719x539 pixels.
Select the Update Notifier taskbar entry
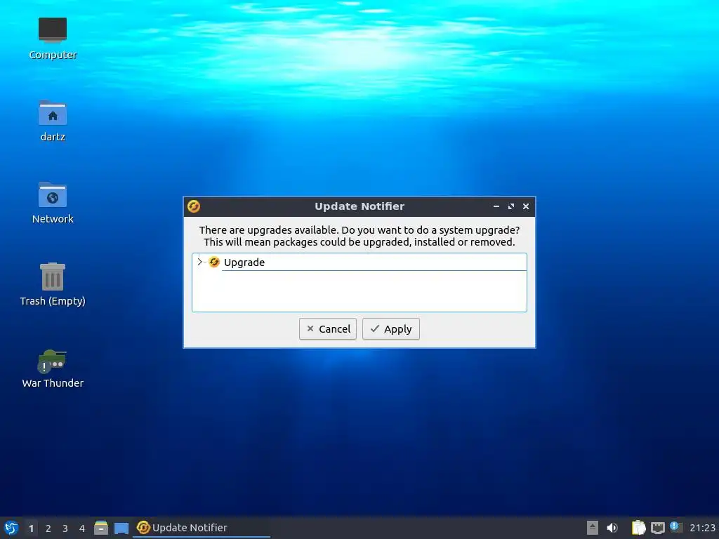202,528
